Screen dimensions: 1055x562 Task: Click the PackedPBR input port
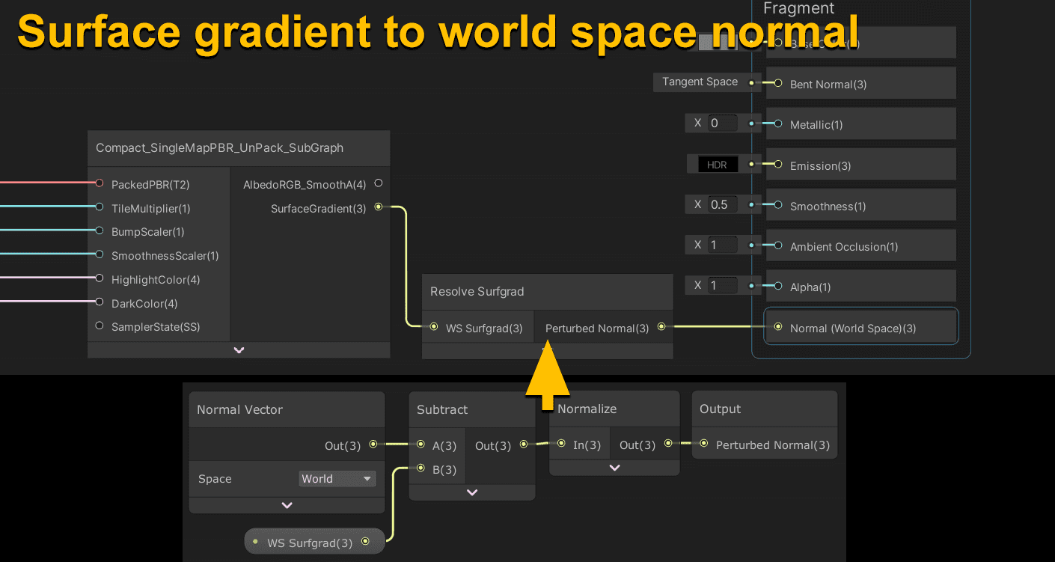click(x=100, y=183)
